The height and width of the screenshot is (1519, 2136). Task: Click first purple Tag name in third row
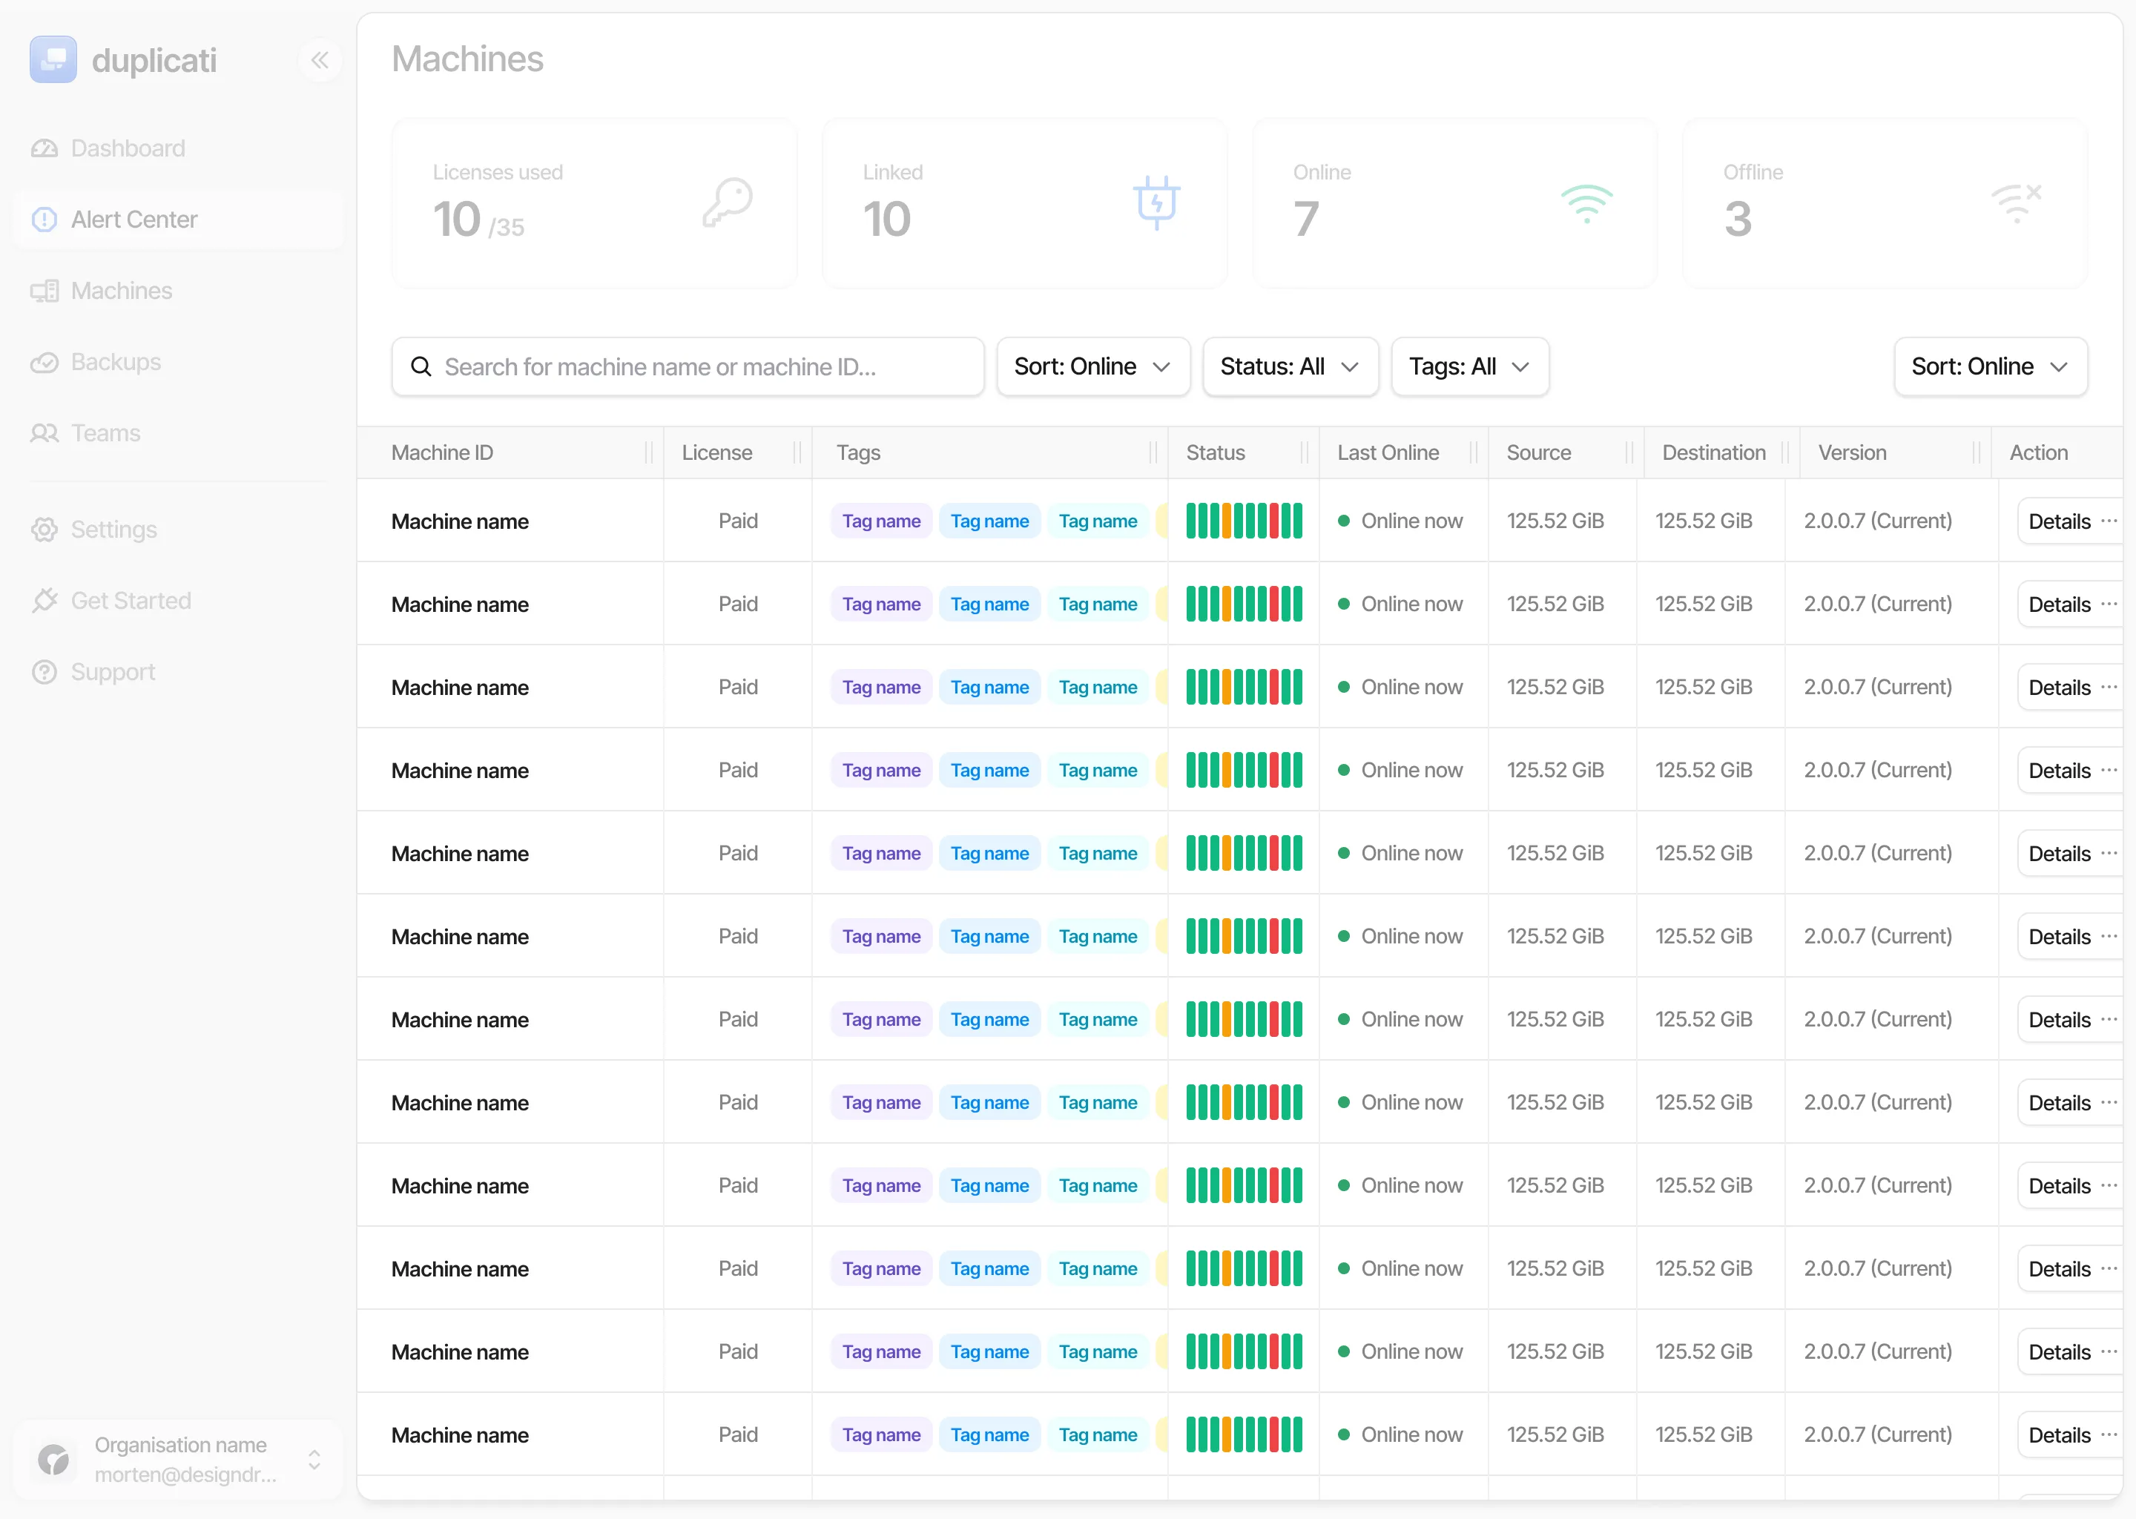[881, 688]
